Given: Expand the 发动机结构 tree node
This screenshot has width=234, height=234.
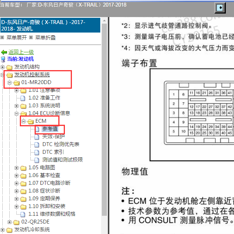Looking at the screenshot, I should (2, 67).
